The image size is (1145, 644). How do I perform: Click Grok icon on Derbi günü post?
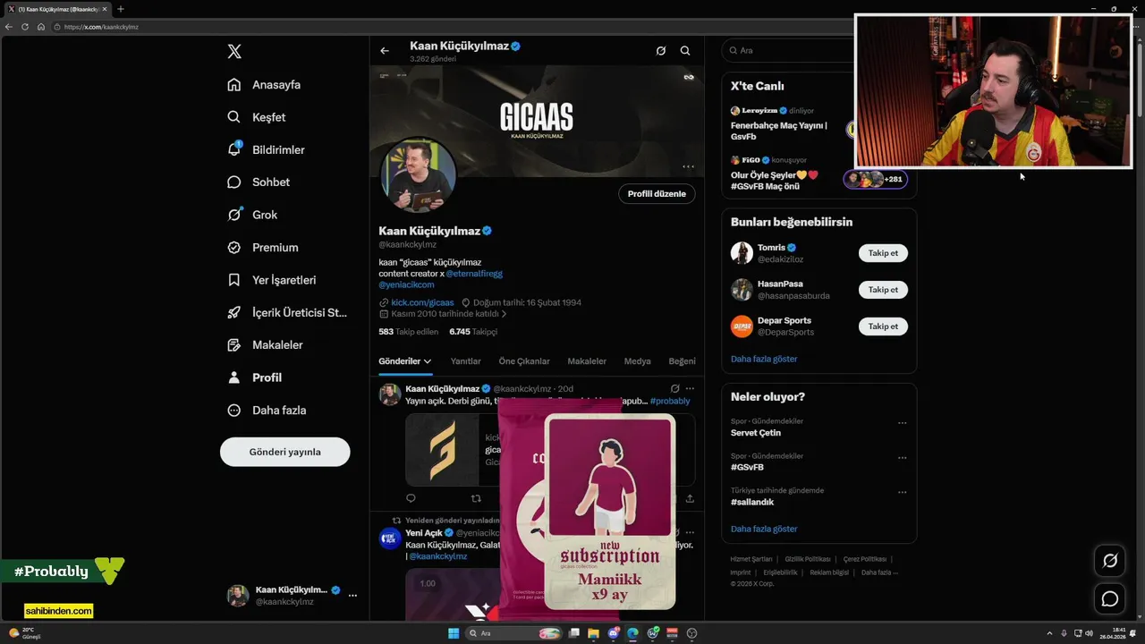tap(674, 389)
